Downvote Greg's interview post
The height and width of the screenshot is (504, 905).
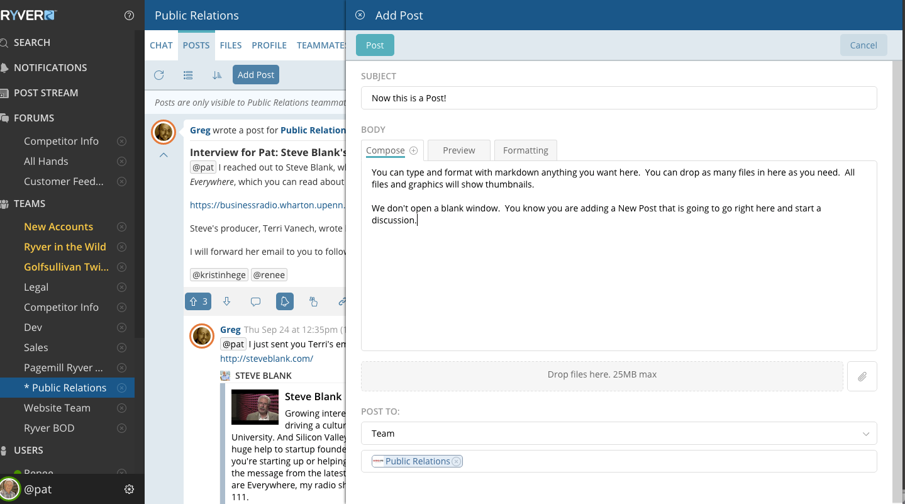tap(227, 301)
